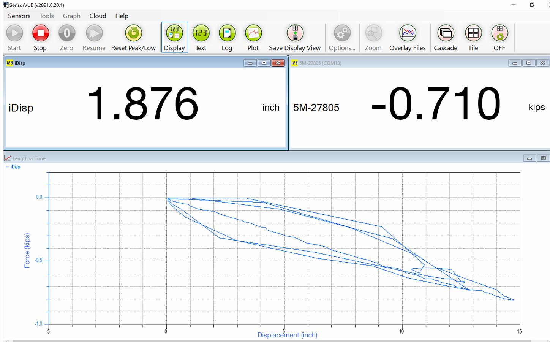This screenshot has width=550, height=342.
Task: Click the 5M-27805 sensor name label
Action: pos(316,108)
